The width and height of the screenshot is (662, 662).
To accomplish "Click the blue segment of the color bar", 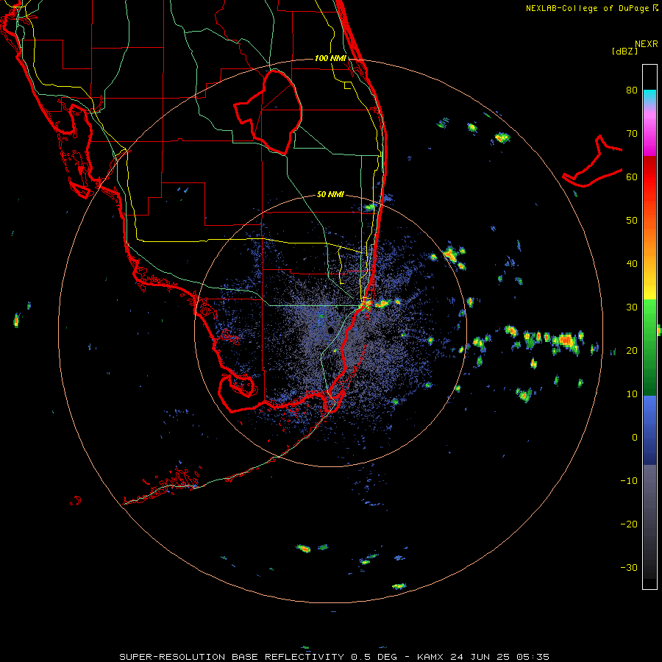I will click(649, 430).
